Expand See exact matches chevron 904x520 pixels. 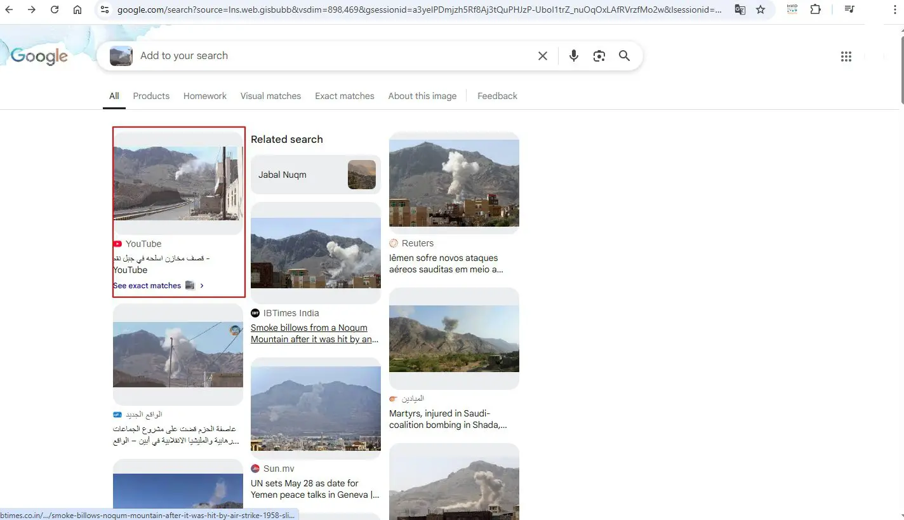202,286
